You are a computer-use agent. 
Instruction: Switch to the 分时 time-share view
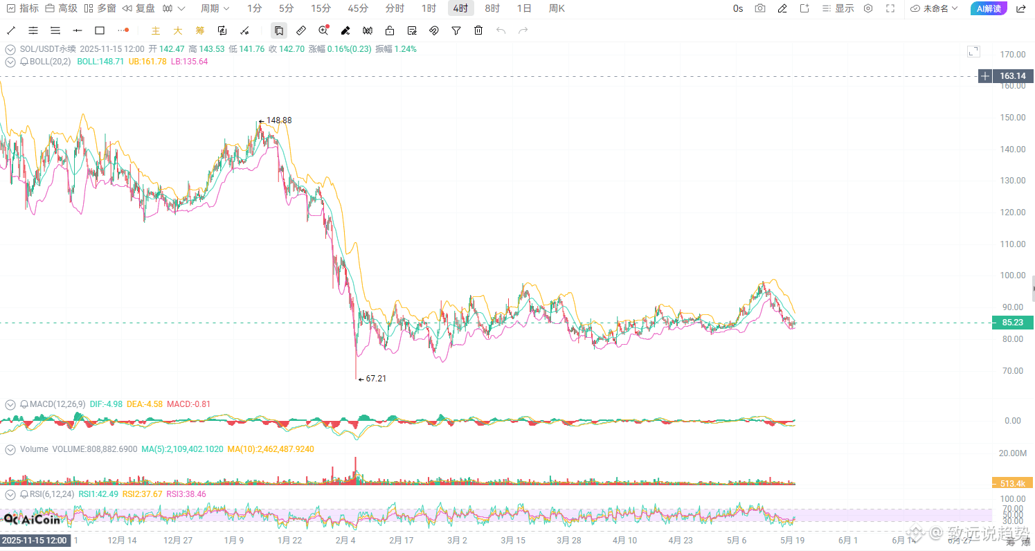point(395,8)
